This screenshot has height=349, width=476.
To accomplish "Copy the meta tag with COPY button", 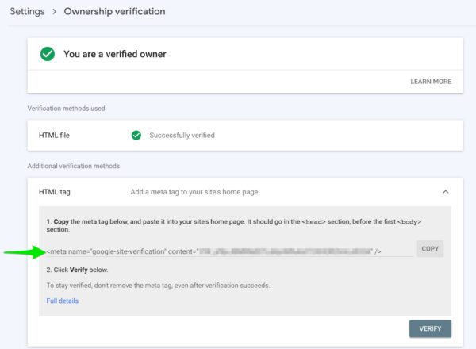I will coord(430,249).
